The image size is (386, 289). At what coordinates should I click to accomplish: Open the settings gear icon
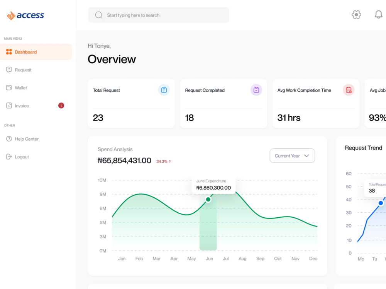pos(356,15)
